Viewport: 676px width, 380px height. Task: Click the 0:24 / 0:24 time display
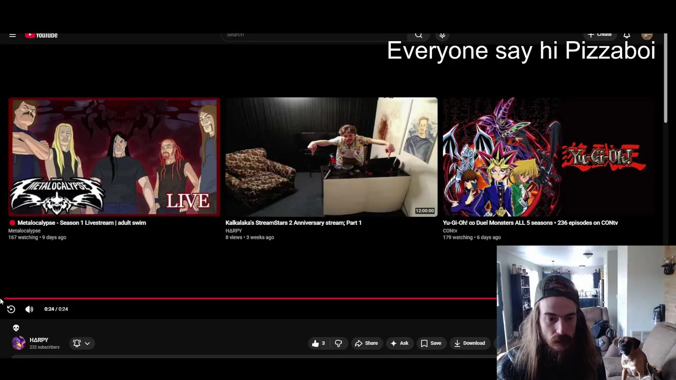[56, 309]
